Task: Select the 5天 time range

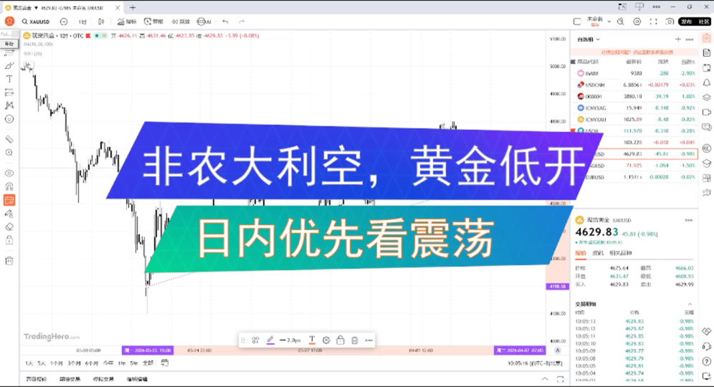Action: (x=42, y=363)
